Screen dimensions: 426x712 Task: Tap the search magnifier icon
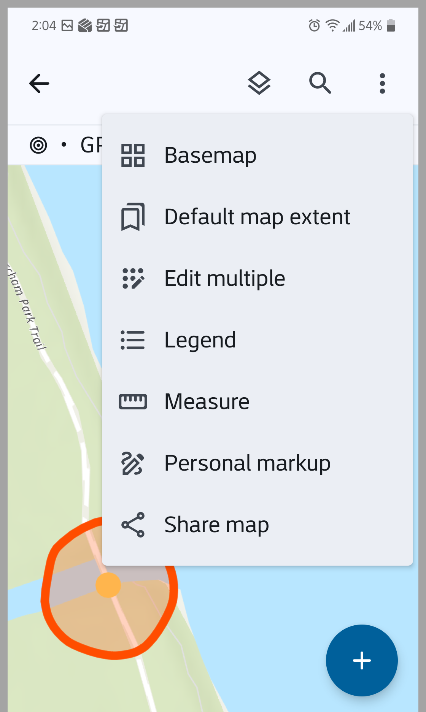(320, 83)
